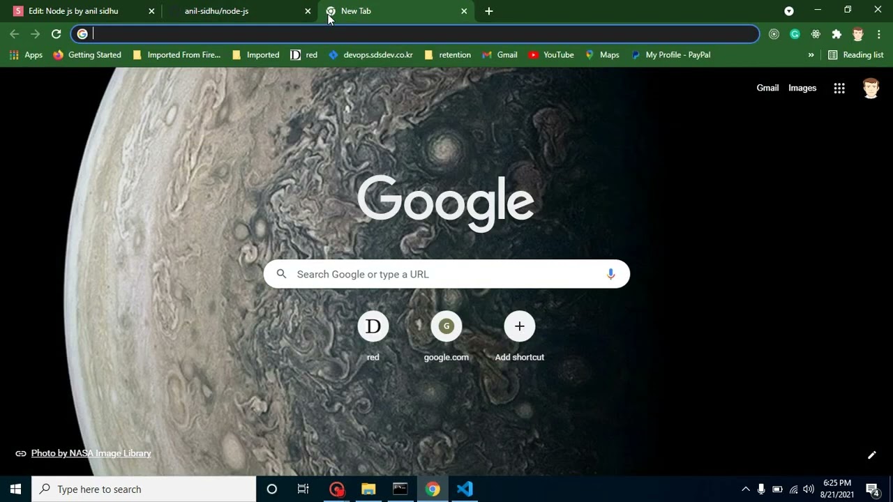893x502 pixels.
Task: Open the tab search dropdown arrow
Action: [x=789, y=11]
